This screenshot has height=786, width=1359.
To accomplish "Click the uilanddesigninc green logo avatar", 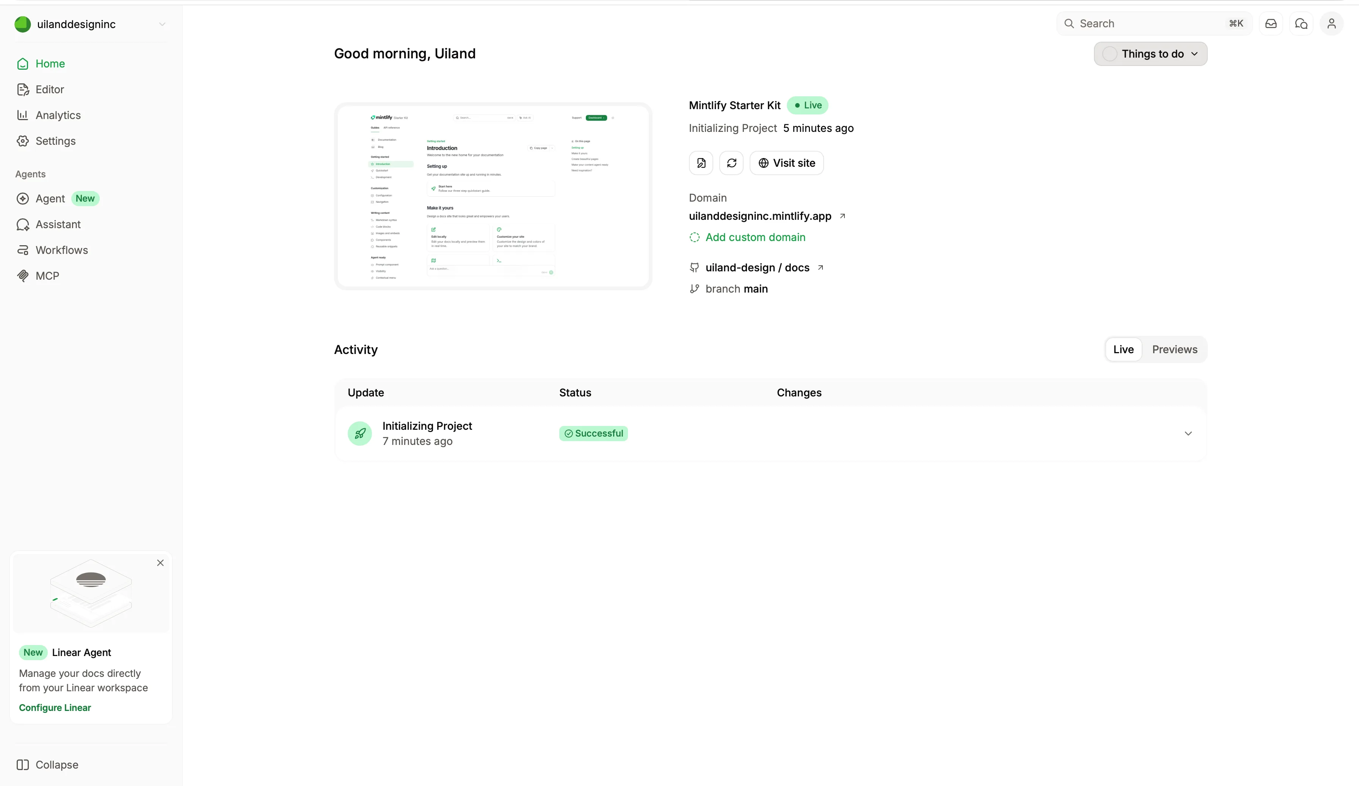I will pos(23,24).
